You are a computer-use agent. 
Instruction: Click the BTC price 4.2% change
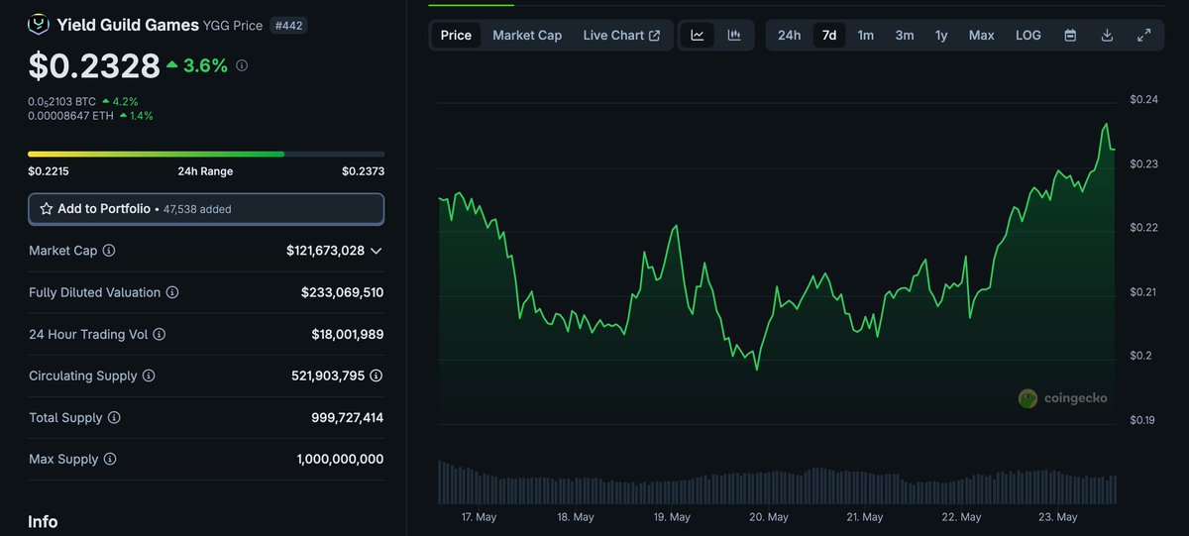120,101
